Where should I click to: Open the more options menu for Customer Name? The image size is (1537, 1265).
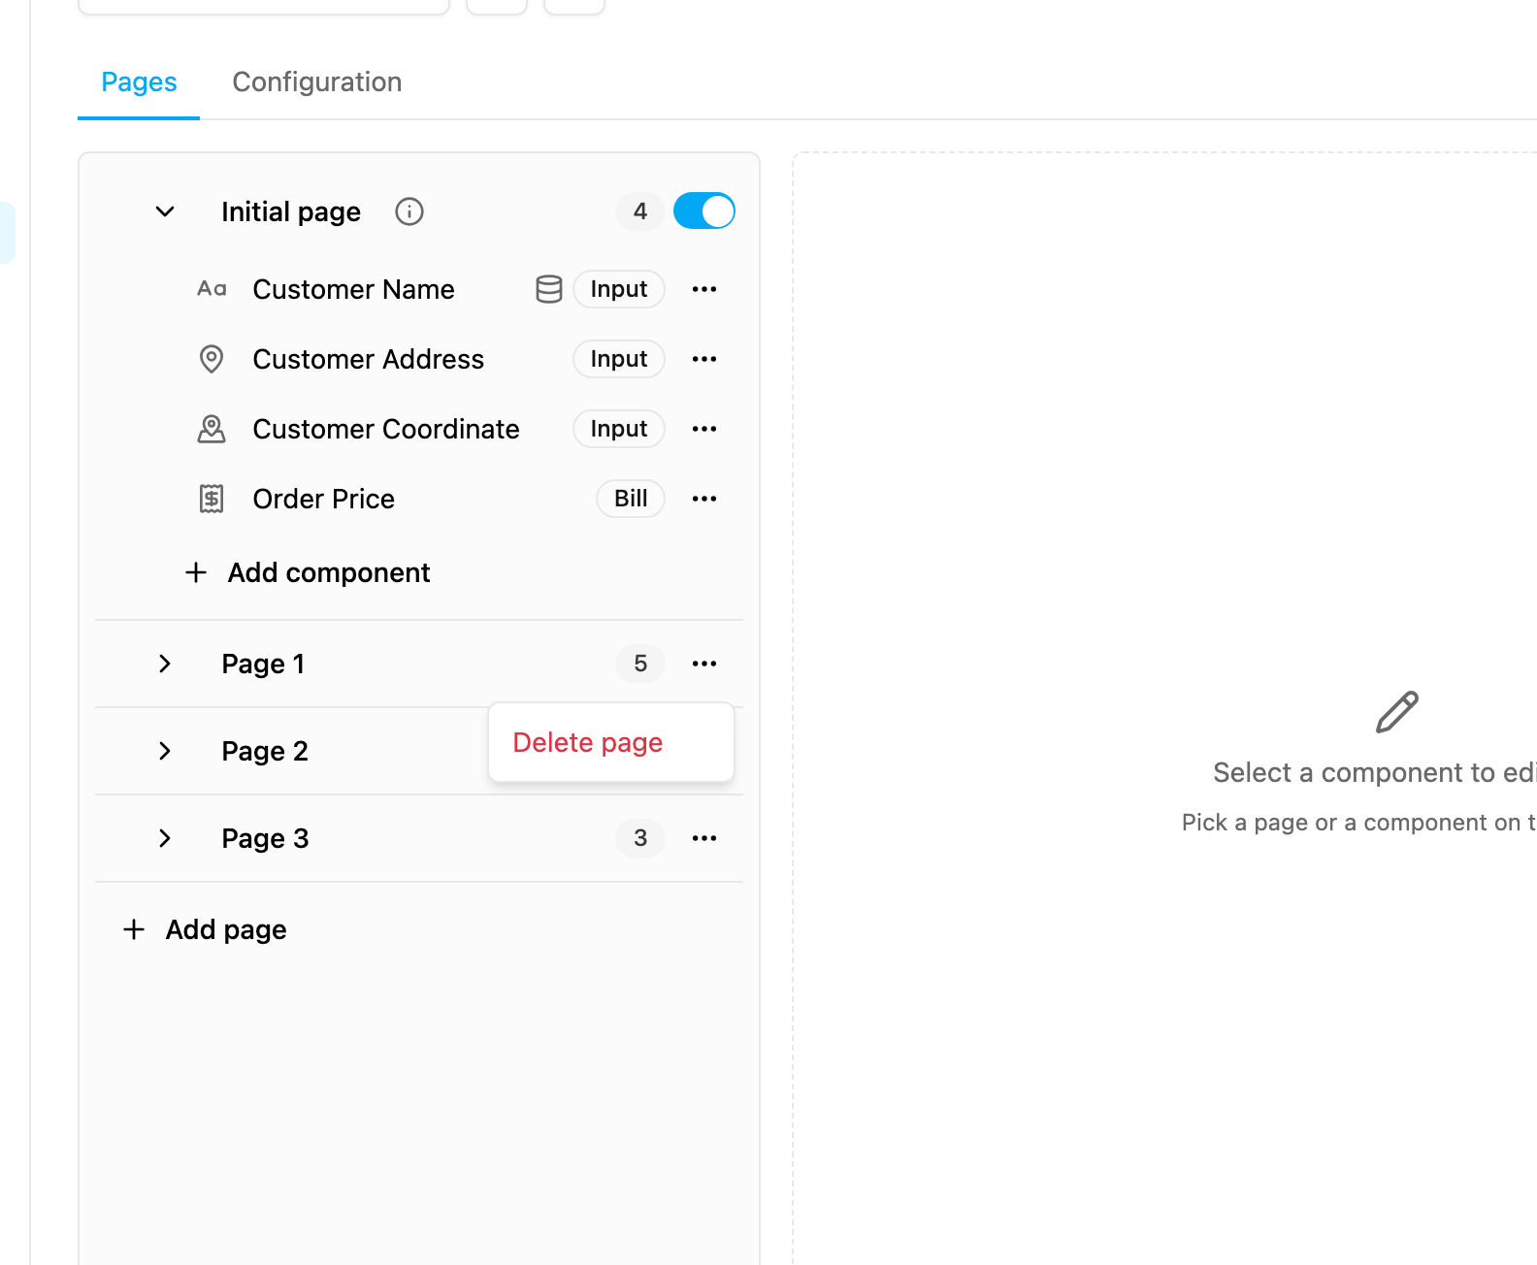click(704, 289)
